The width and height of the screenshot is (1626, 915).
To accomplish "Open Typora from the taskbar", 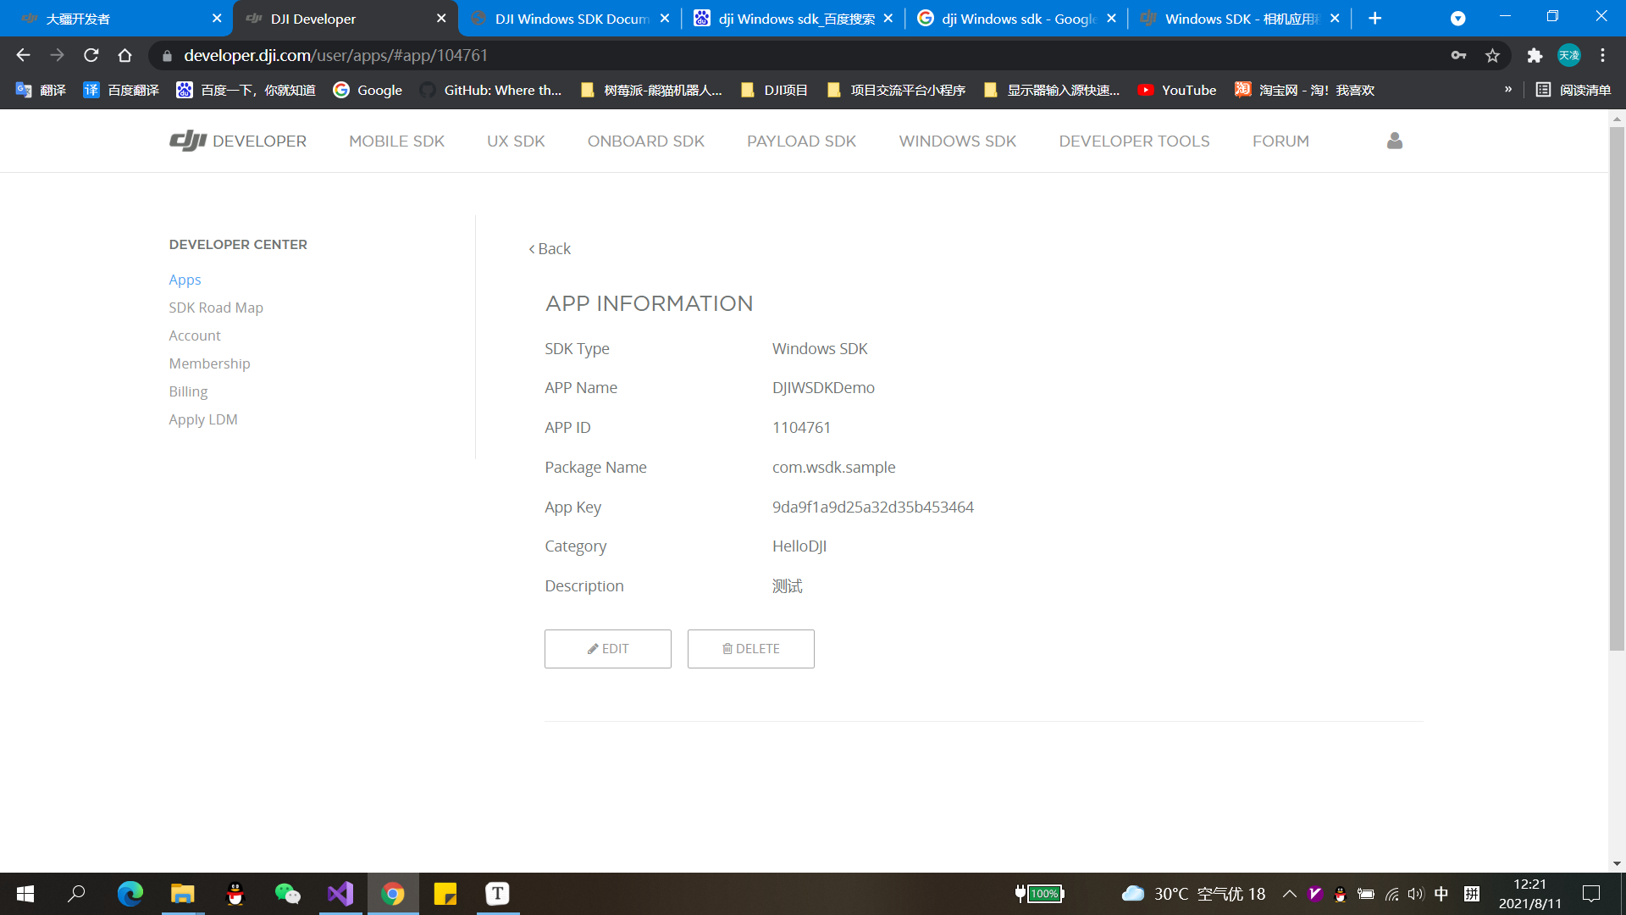I will 497,893.
